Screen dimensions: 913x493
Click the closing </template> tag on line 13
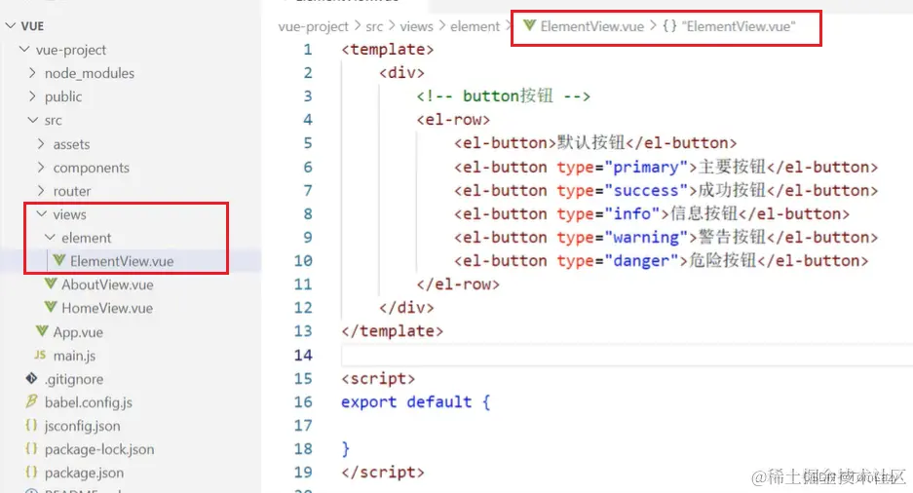(392, 331)
